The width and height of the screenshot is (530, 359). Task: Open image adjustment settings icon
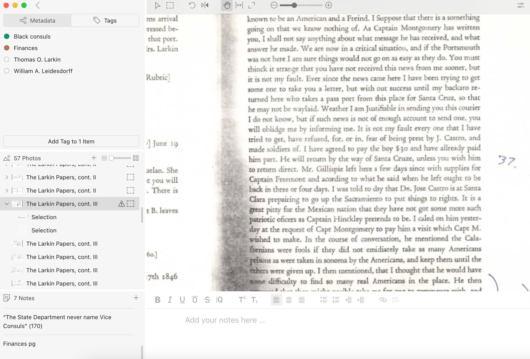(x=520, y=5)
